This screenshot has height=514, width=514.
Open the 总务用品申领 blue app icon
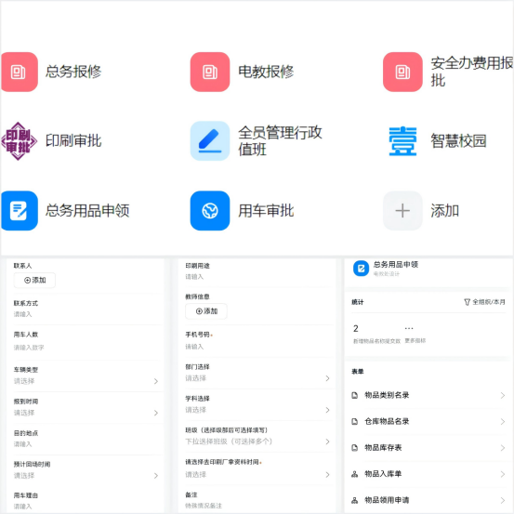pyautogui.click(x=20, y=210)
